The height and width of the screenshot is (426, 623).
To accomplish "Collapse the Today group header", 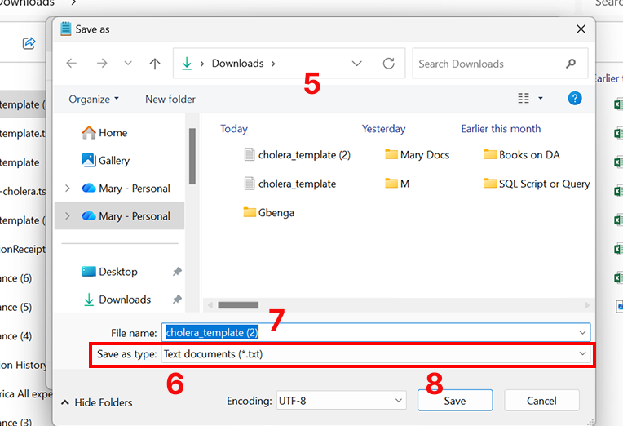I will 234,129.
